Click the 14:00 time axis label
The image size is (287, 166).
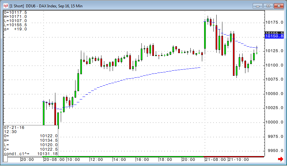coord(120,160)
